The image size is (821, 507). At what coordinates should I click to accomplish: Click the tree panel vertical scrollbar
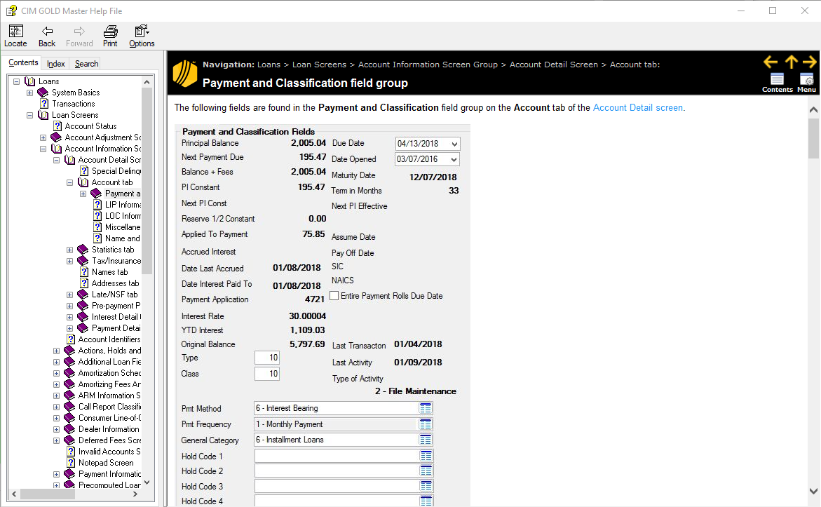click(147, 181)
